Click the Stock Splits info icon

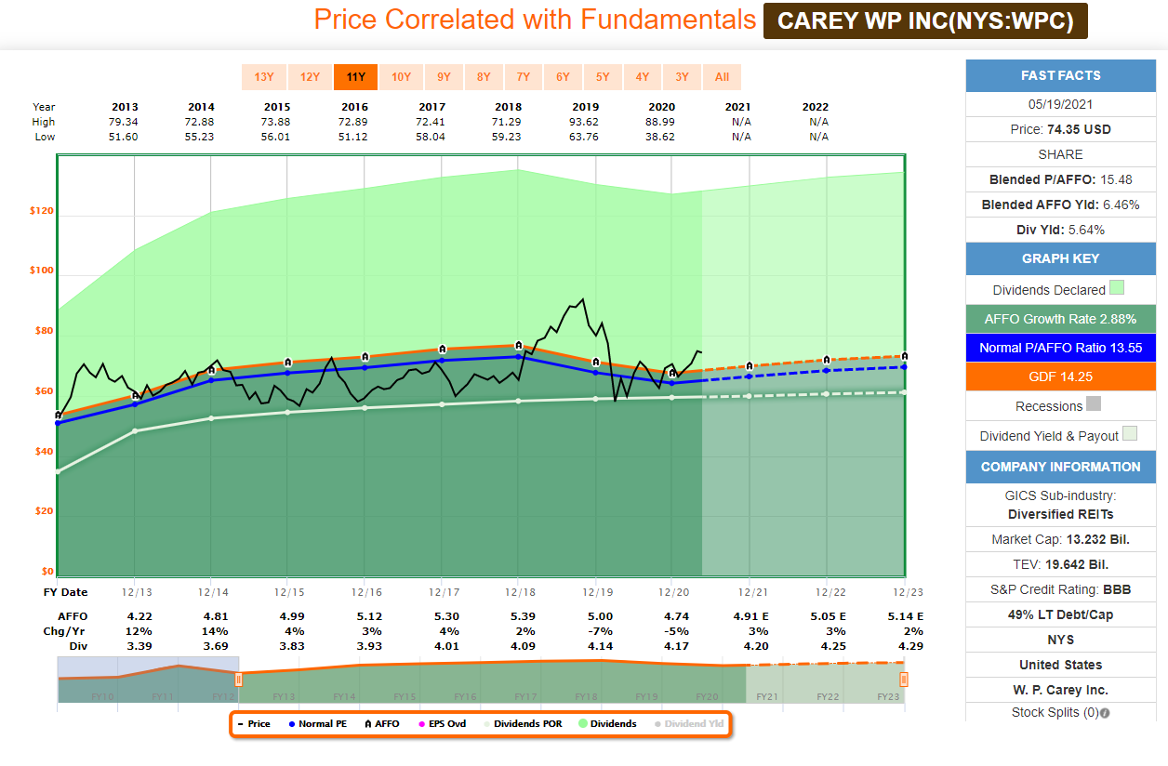1106,713
